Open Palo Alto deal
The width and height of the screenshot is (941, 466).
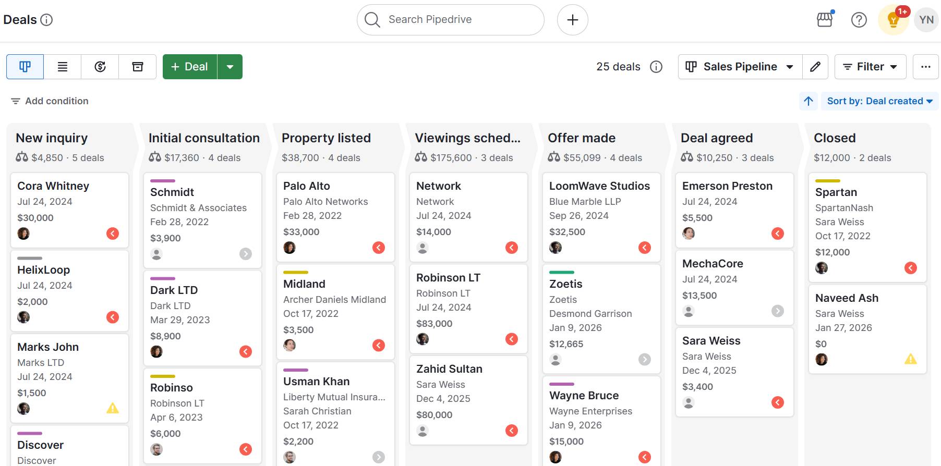point(335,217)
